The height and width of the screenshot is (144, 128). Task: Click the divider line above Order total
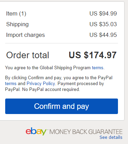click(62, 43)
